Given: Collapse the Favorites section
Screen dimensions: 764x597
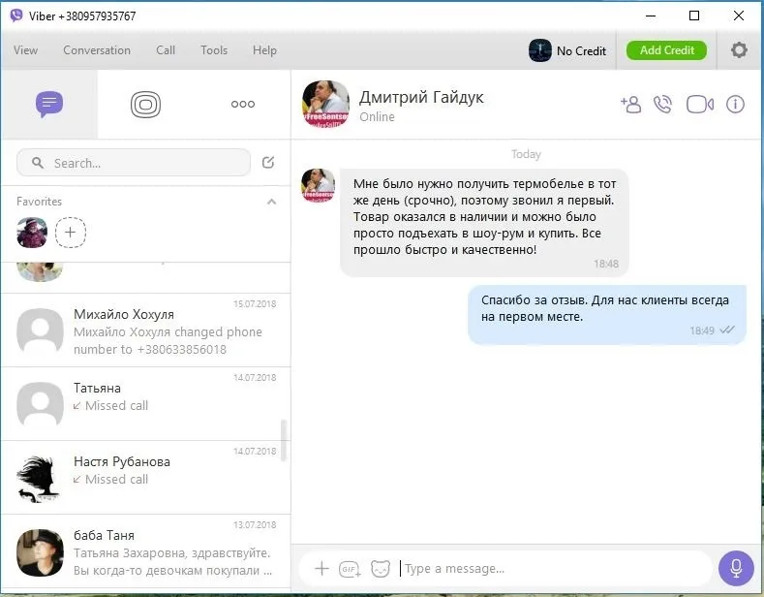Looking at the screenshot, I should click(x=271, y=202).
